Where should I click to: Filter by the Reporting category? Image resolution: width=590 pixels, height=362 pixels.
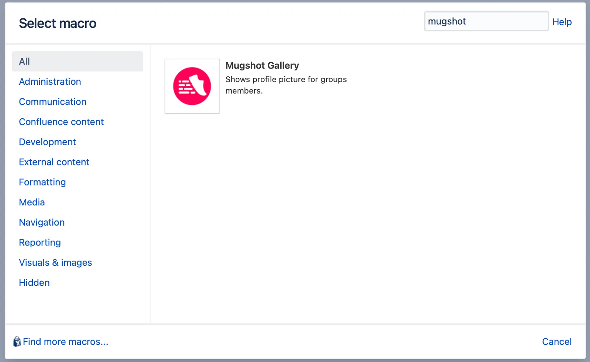pyautogui.click(x=40, y=243)
